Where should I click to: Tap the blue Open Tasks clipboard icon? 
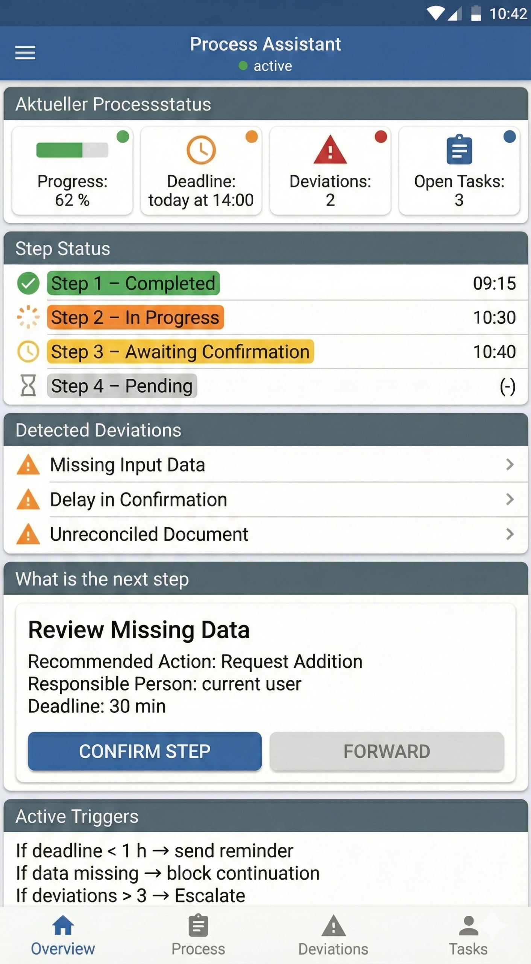[x=459, y=150]
